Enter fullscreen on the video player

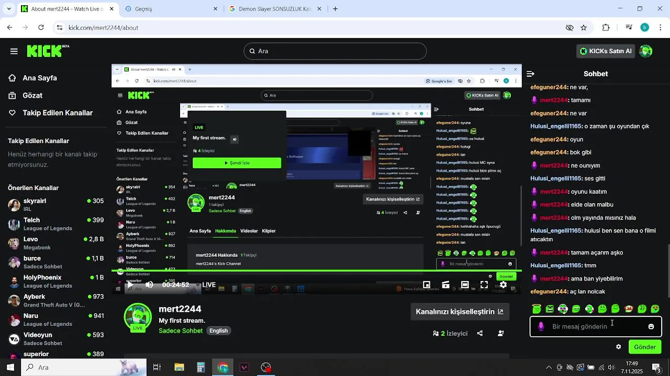(484, 285)
